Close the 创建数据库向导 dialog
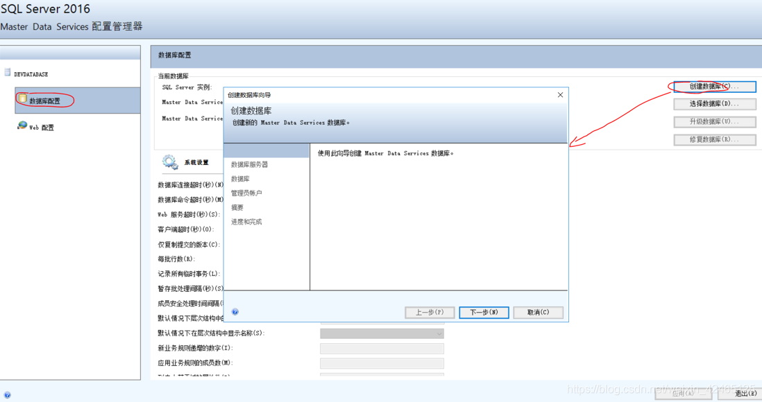This screenshot has height=402, width=762. [x=560, y=95]
